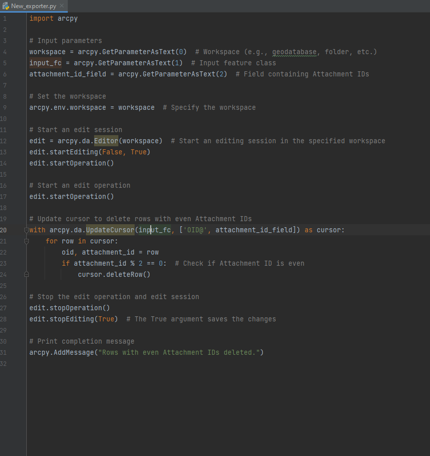
Task: Click 'if attachment_id % 2 == 0:' condition
Action: (114, 264)
